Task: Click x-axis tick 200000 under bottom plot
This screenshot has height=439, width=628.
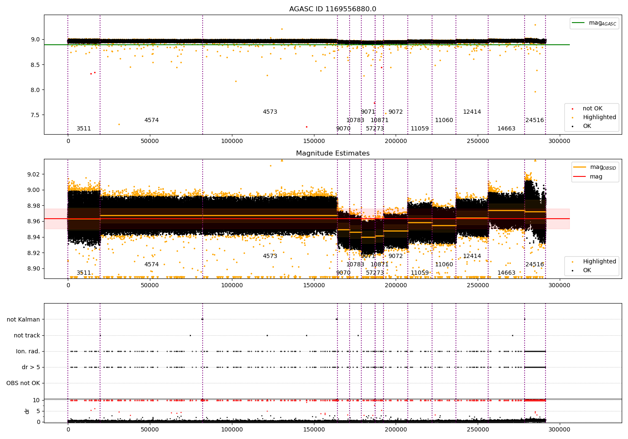Action: pyautogui.click(x=396, y=429)
